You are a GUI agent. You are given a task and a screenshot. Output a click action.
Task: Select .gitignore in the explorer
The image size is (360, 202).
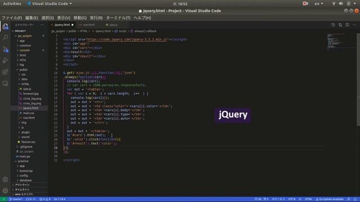tap(26, 147)
